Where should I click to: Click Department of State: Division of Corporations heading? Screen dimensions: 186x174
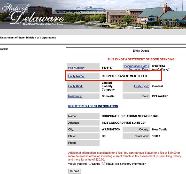coord(28,38)
